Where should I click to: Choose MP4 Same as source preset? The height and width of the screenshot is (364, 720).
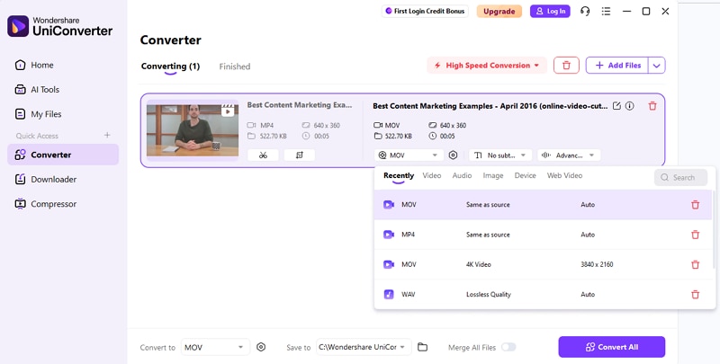click(544, 235)
